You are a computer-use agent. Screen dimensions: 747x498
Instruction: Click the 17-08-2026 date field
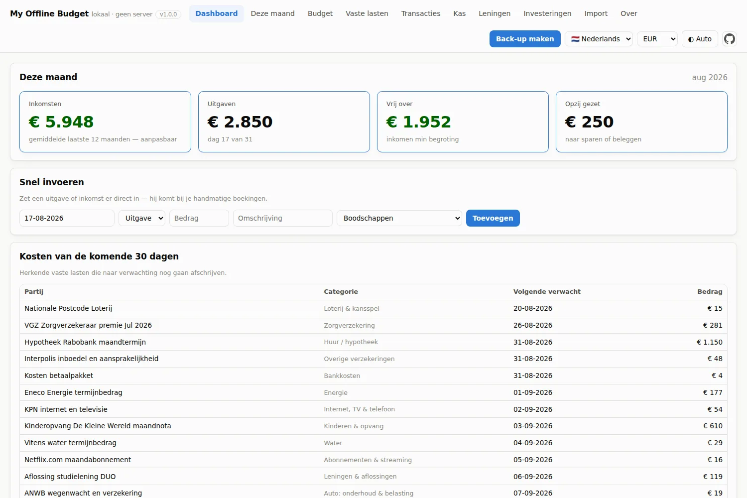click(67, 218)
